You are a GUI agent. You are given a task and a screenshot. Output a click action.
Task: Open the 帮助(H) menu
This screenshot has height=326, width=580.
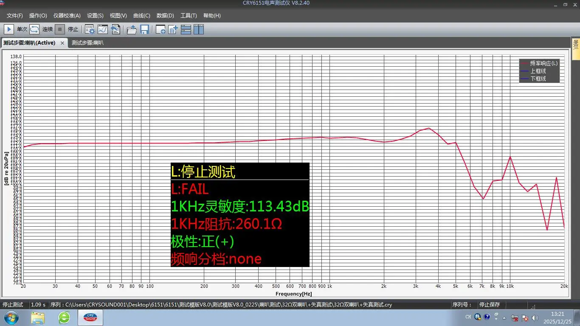click(x=212, y=16)
